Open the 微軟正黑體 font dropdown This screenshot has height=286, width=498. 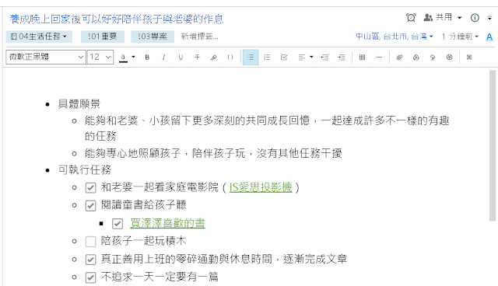(46, 57)
